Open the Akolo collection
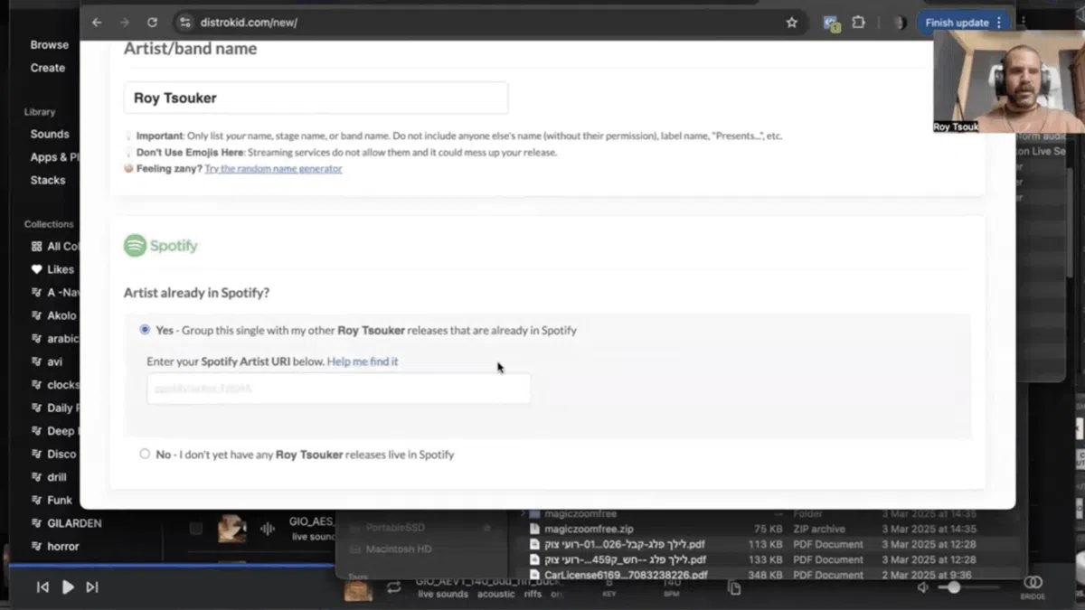 [54, 315]
